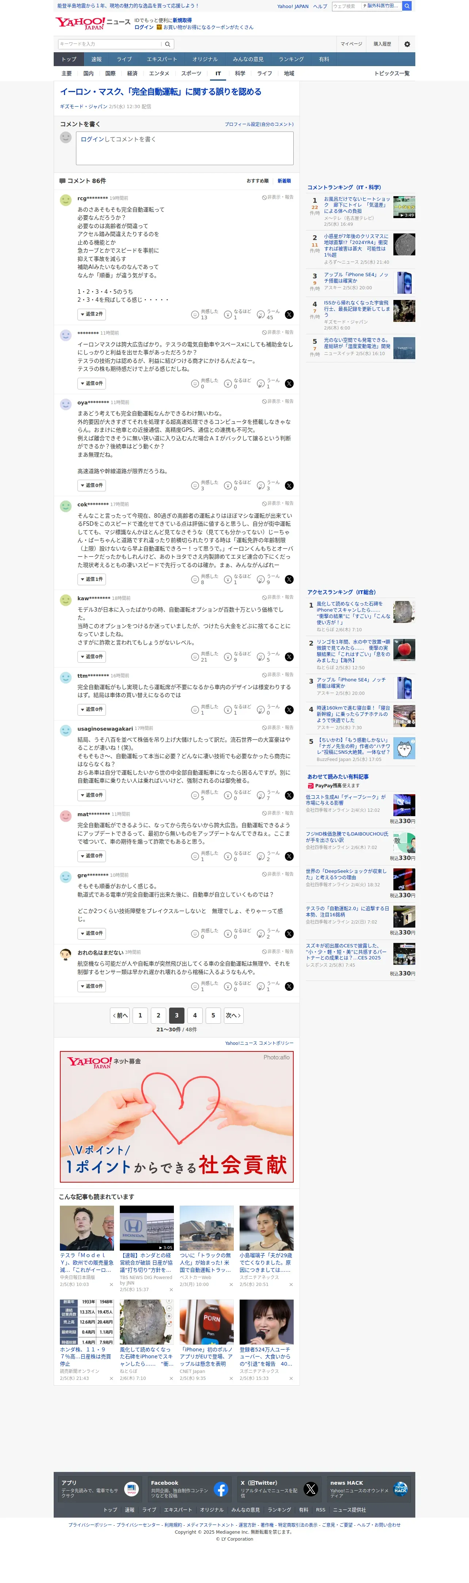Screen dimensions: 469x1583
Task: Select the スポーツ category tab
Action: coord(191,74)
